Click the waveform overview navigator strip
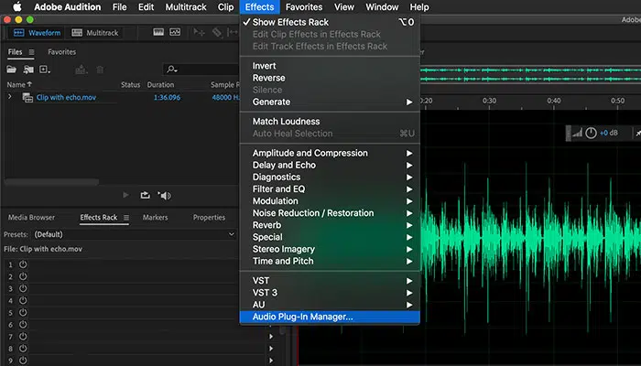Viewport: 641px width, 366px height. 530,75
